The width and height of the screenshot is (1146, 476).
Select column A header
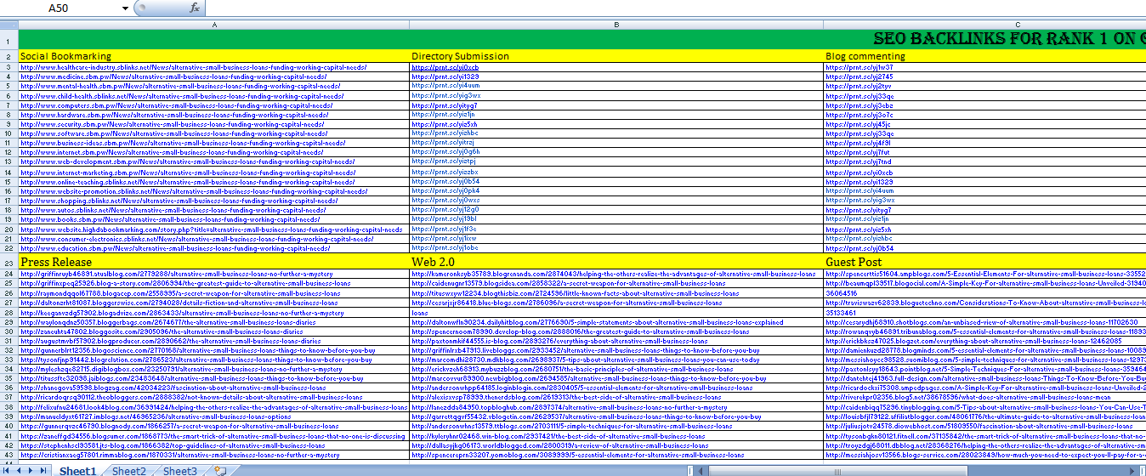[213, 25]
